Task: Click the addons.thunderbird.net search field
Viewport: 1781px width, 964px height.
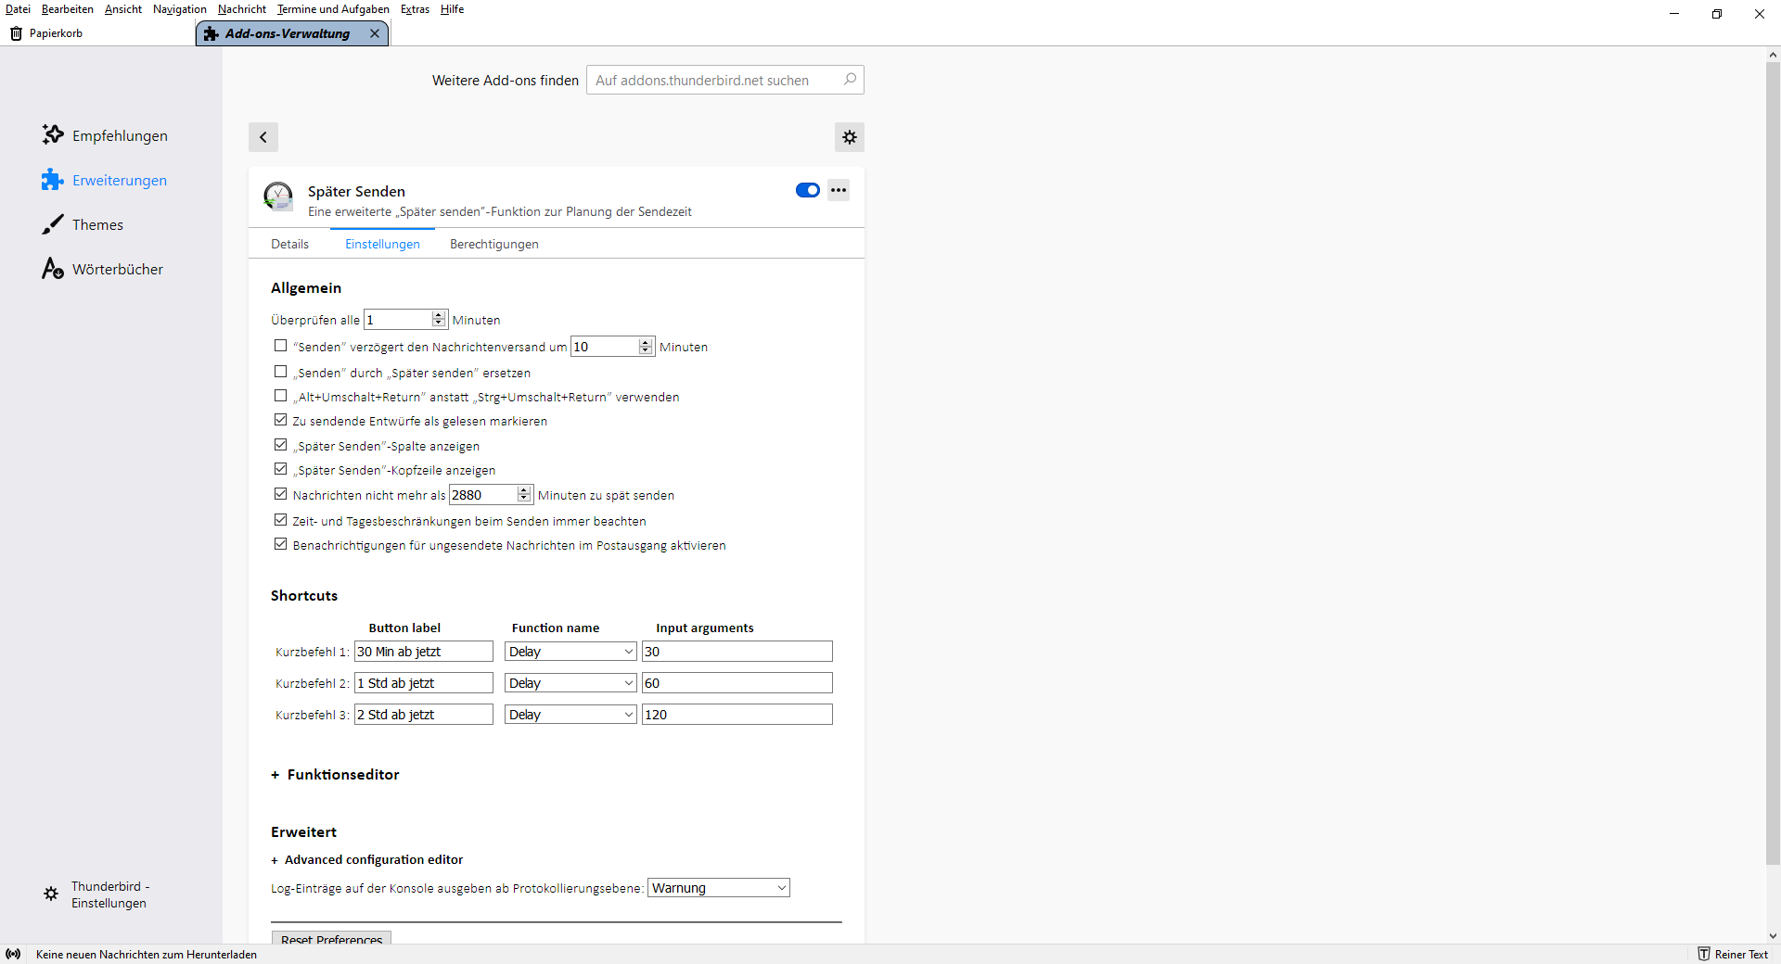Action: point(725,80)
